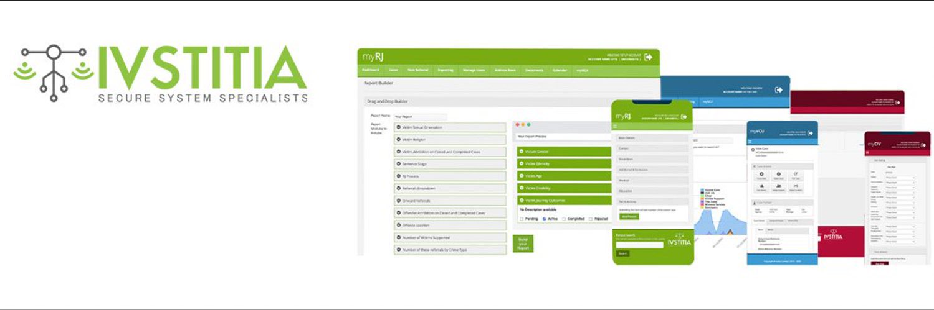Expand the Basic Details section in myRJ phone
The height and width of the screenshot is (310, 934).
pyautogui.click(x=652, y=138)
